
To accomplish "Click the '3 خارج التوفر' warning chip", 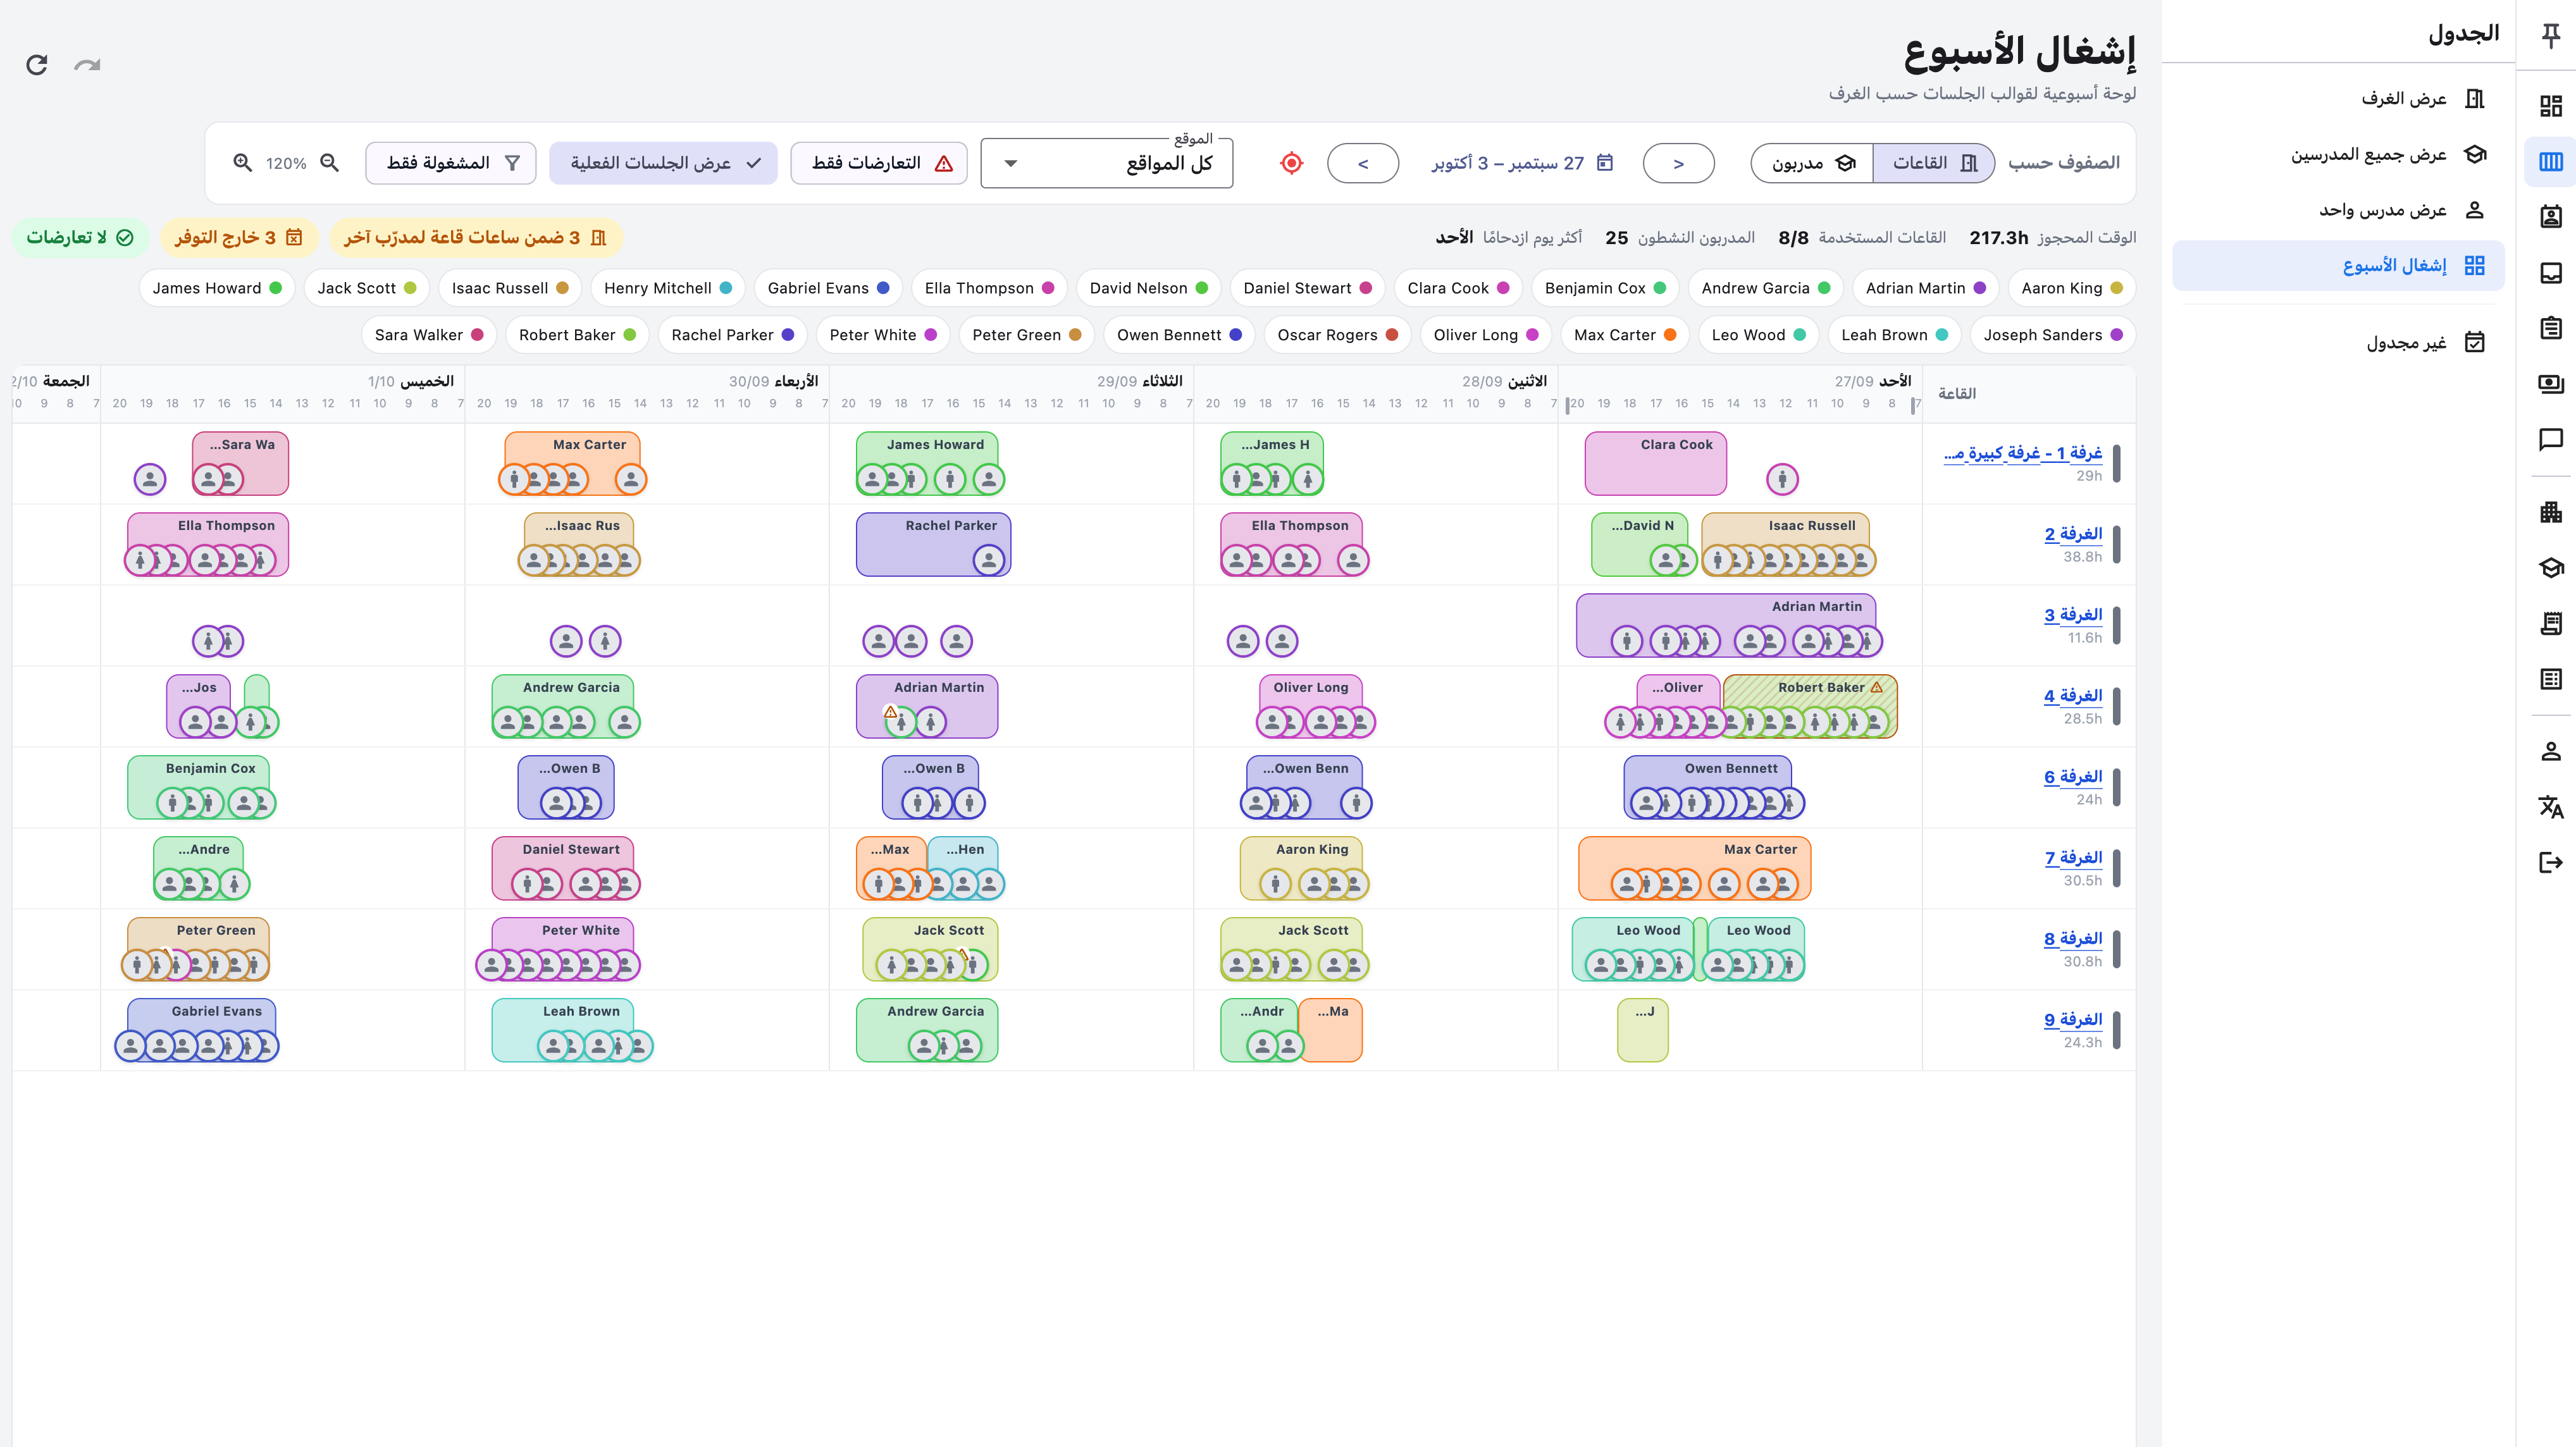I will tap(239, 237).
